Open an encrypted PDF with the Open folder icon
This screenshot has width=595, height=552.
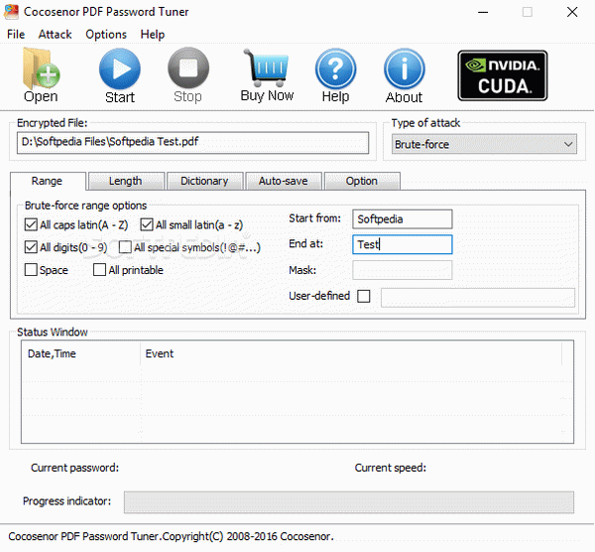click(x=41, y=74)
